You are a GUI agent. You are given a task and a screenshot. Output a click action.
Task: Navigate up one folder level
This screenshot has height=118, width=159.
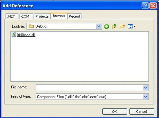(x=114, y=26)
